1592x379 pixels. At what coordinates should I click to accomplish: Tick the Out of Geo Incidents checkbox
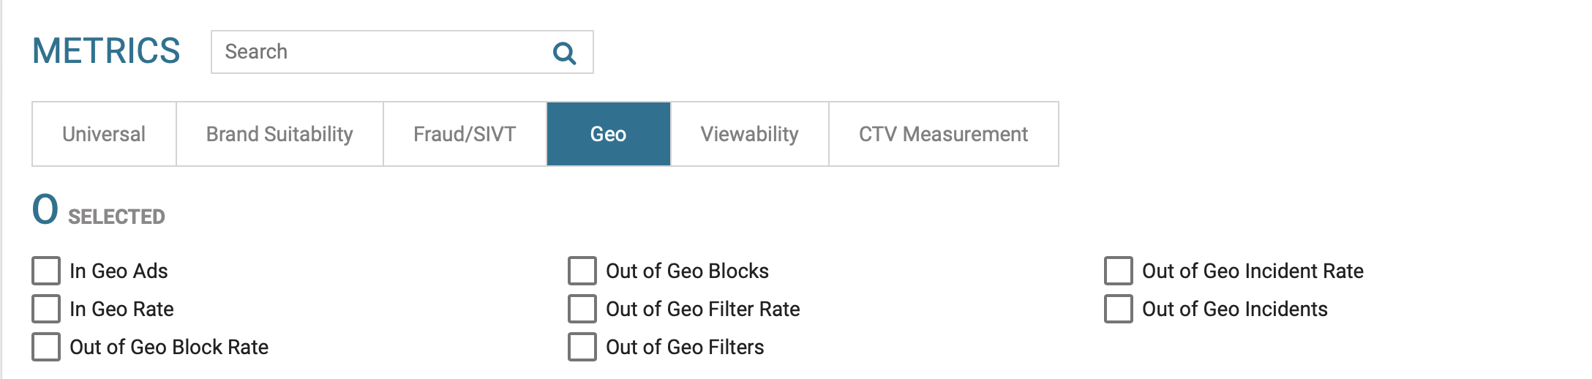tap(1119, 309)
